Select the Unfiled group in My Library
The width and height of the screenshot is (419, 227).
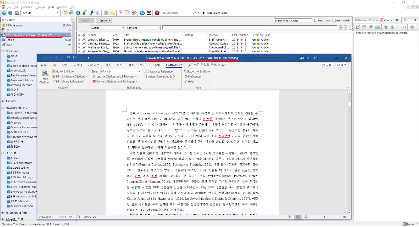36,40
